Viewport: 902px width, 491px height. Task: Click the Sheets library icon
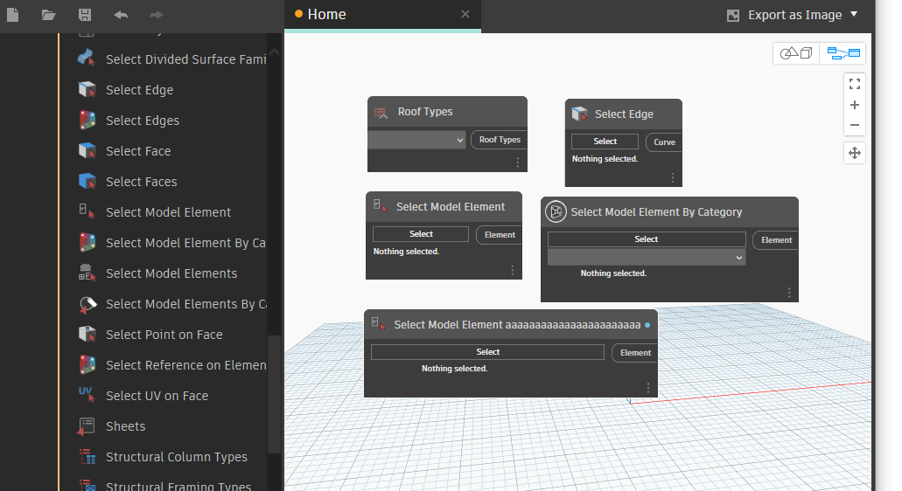point(87,425)
